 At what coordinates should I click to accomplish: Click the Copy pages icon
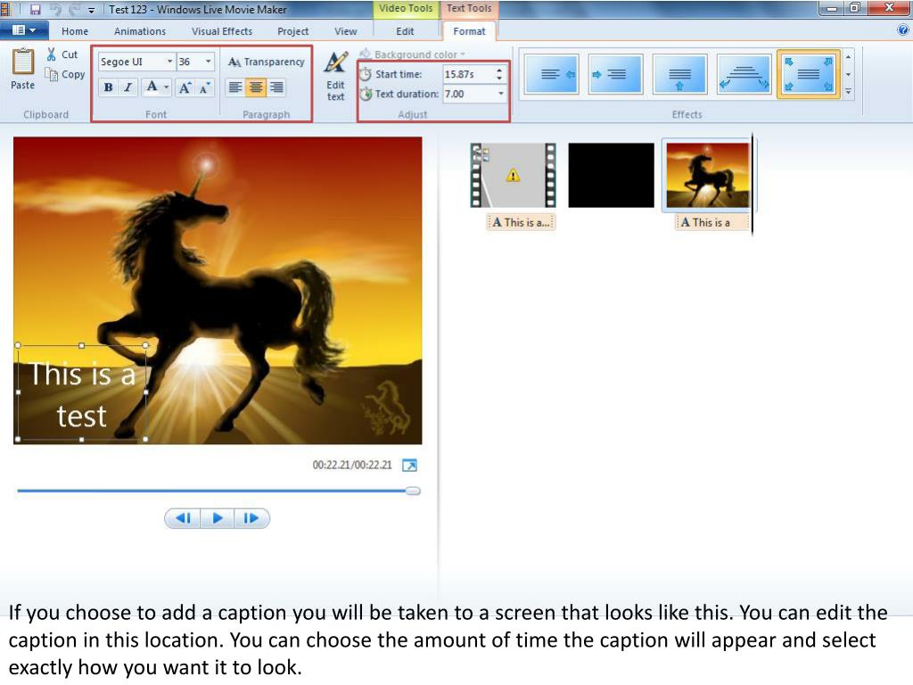tap(52, 75)
